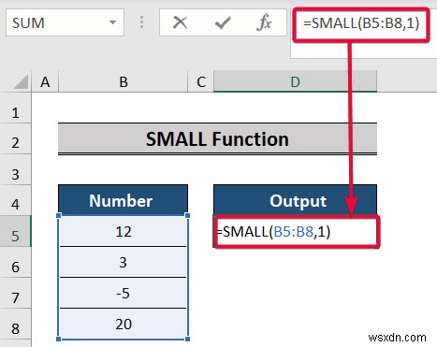
Task: Cancel formula entry with the X icon
Action: [x=180, y=22]
